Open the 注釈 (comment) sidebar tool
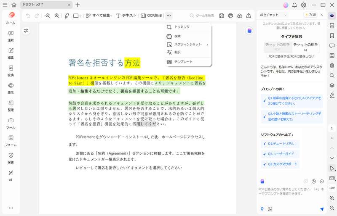The width and height of the screenshot is (337, 216). point(11,36)
